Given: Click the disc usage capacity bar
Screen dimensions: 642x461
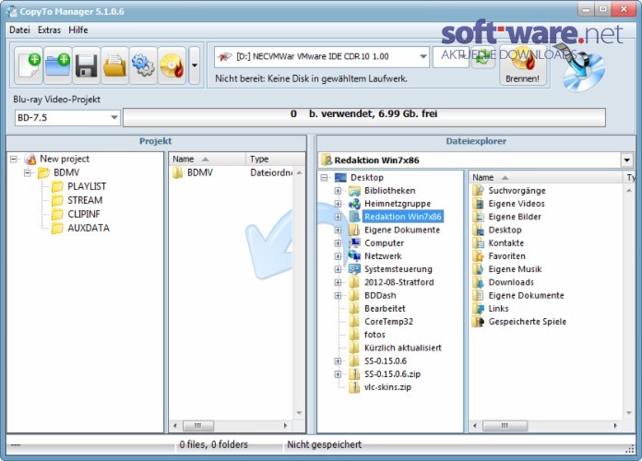Looking at the screenshot, I should (x=364, y=118).
